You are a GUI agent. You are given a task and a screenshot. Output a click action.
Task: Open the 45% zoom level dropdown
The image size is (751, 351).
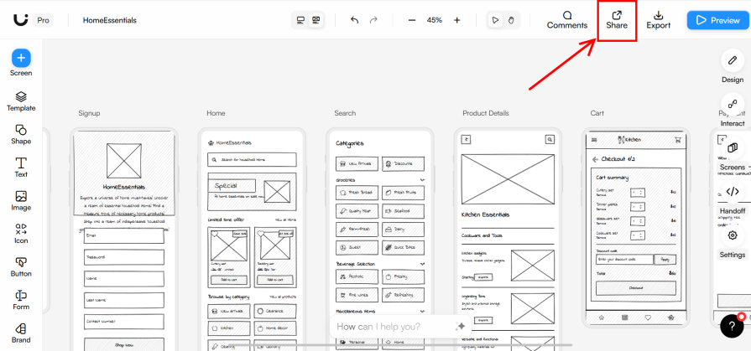435,20
